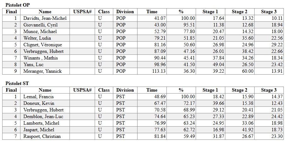Click on Clignet, Véronique's row name
This screenshot has height=142, width=286.
coord(42,45)
